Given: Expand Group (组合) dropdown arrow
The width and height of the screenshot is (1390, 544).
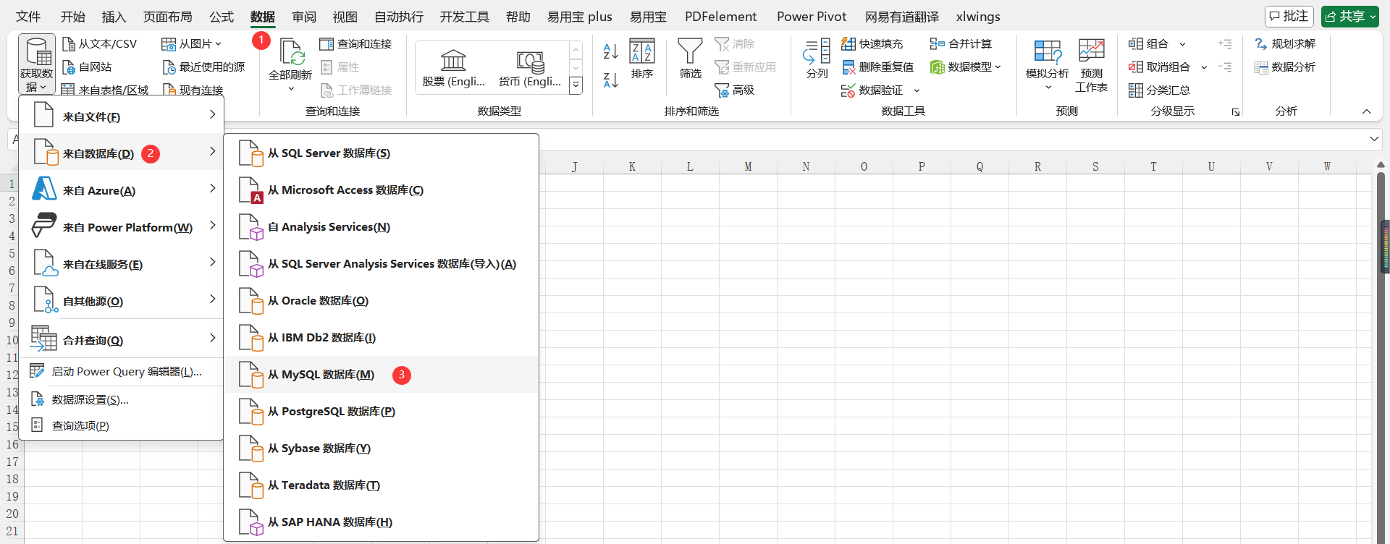Looking at the screenshot, I should [1182, 44].
